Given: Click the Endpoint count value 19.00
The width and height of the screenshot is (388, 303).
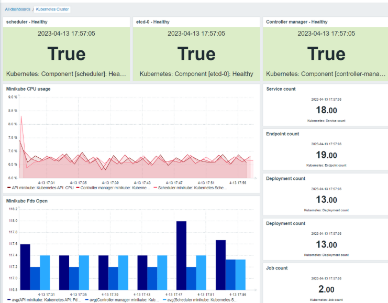Looking at the screenshot, I should [x=326, y=155].
